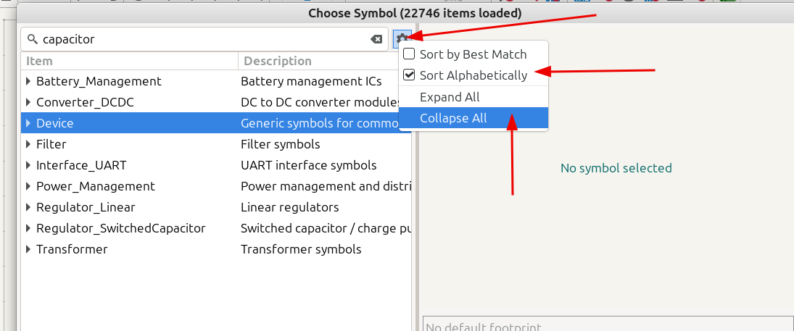
Task: Select Power_Management library row
Action: pos(216,186)
